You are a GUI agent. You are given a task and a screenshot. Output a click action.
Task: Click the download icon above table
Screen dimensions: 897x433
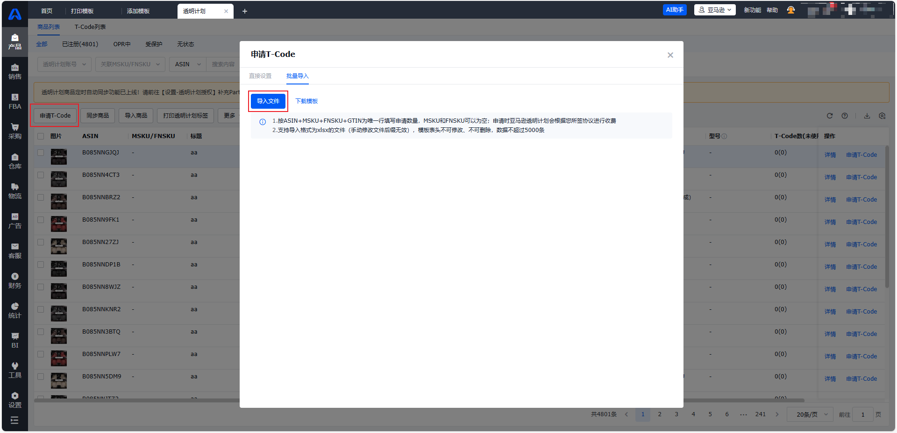click(867, 116)
